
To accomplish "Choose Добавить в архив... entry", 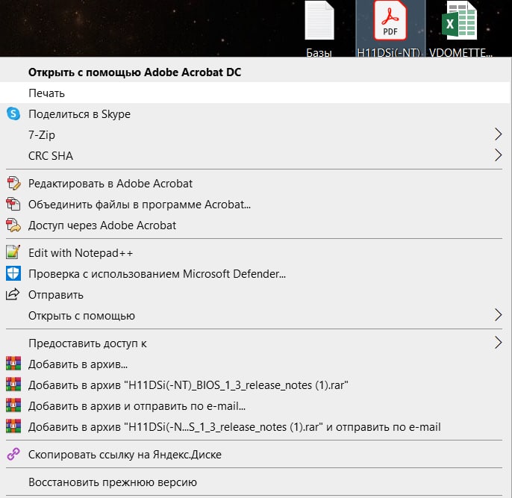I will 255,364.
